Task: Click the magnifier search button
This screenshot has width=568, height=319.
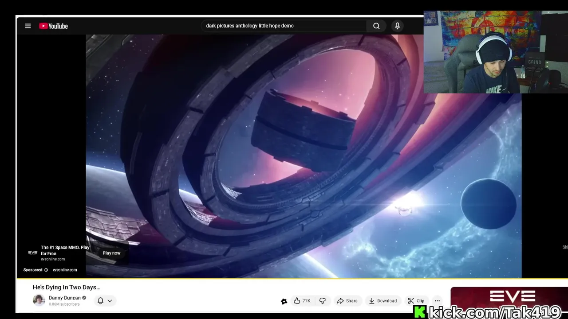Action: [x=376, y=26]
